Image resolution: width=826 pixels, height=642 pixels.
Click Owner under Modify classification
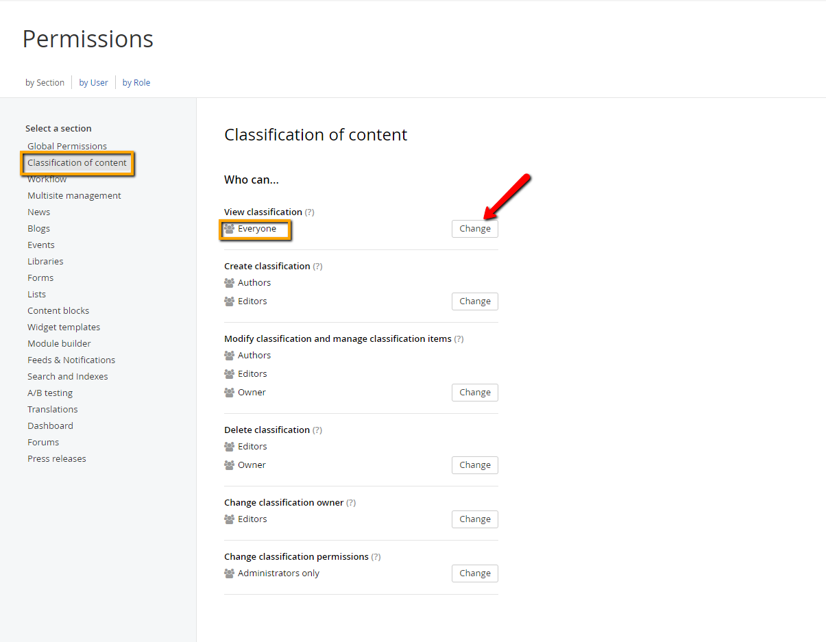(x=252, y=393)
